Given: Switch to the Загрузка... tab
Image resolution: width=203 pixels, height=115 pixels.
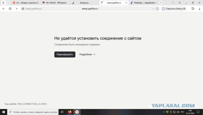Looking at the screenshot, I should pos(84,3).
